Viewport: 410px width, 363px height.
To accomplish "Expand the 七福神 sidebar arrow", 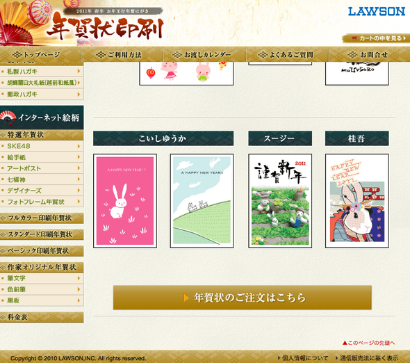I will pyautogui.click(x=79, y=179).
